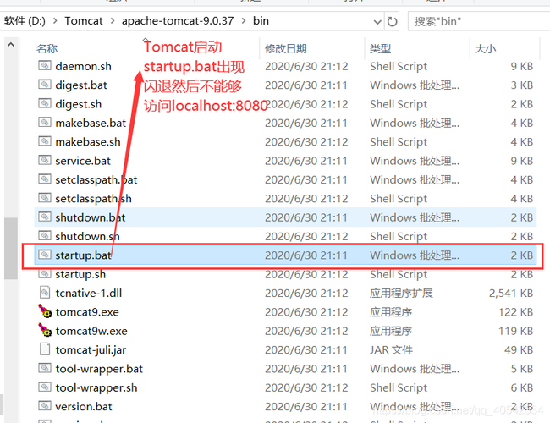This screenshot has height=423, width=550.
Task: Expand the chevron after Tomcat breadcrumb
Action: click(113, 21)
